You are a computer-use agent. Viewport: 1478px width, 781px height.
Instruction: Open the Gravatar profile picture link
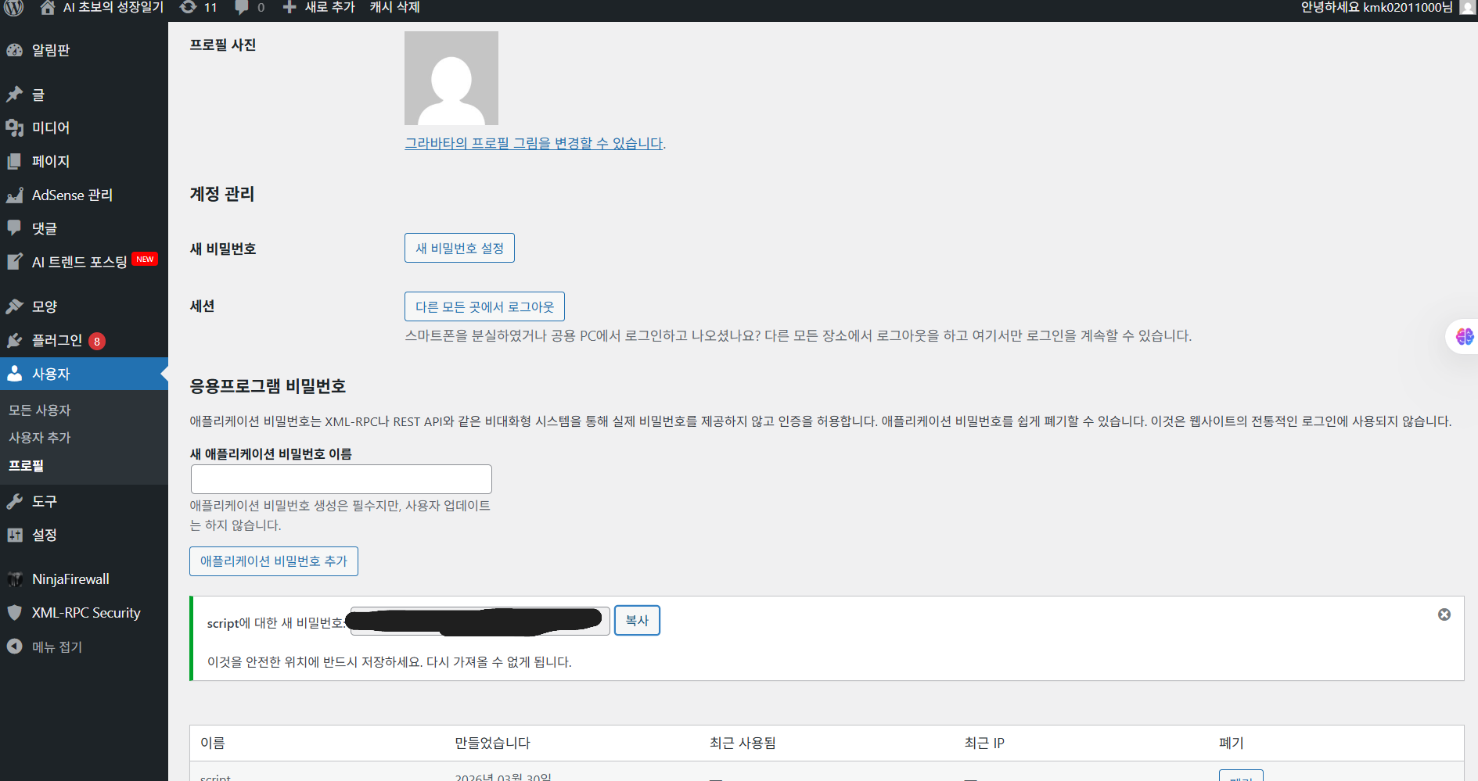click(x=534, y=143)
